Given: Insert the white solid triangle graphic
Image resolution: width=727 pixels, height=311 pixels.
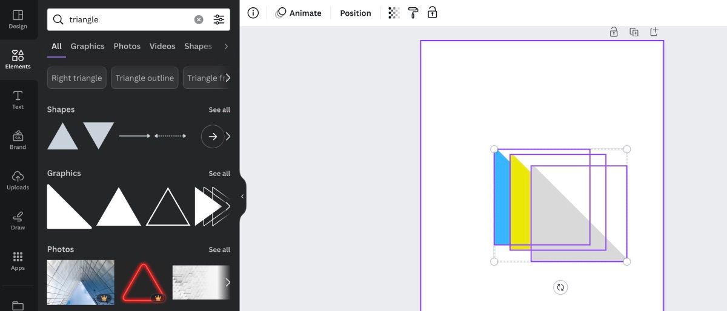Looking at the screenshot, I should tap(119, 206).
